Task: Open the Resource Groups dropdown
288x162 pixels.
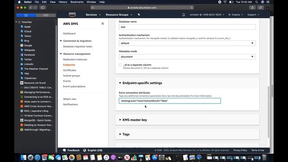Action: [x=119, y=15]
